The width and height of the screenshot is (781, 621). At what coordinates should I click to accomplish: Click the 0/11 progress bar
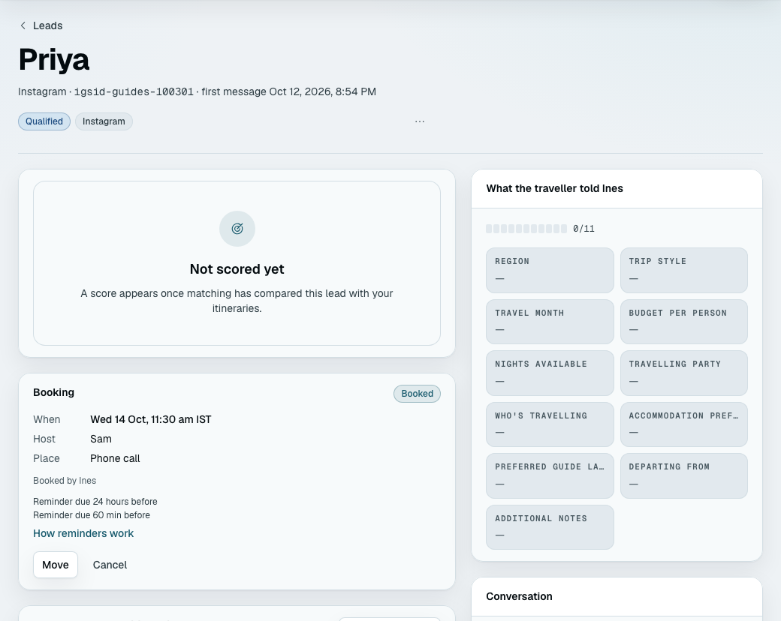coord(526,229)
